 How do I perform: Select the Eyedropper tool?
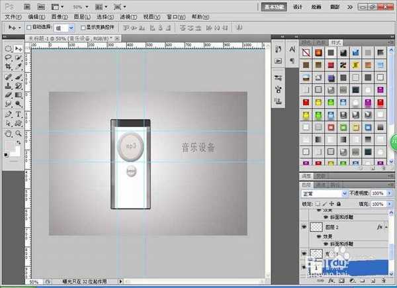[x=19, y=66]
